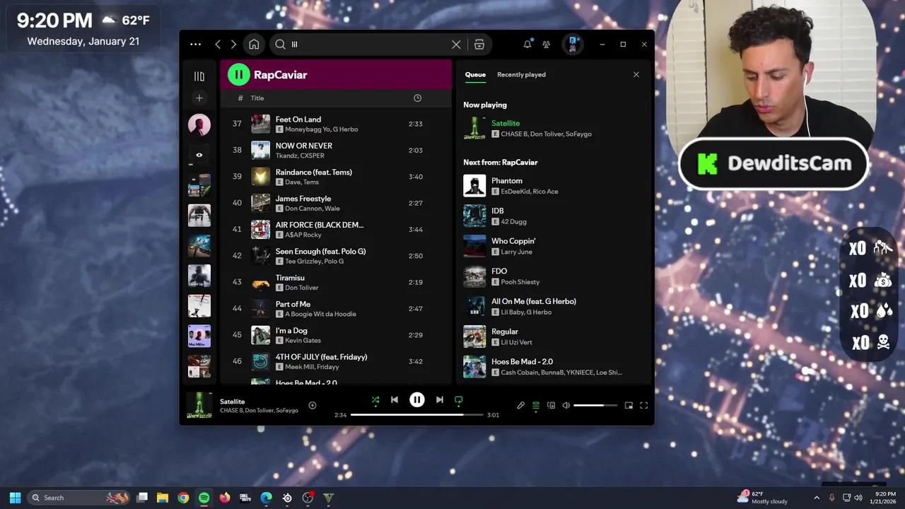
Task: Create a playlist with plus button
Action: (x=199, y=98)
